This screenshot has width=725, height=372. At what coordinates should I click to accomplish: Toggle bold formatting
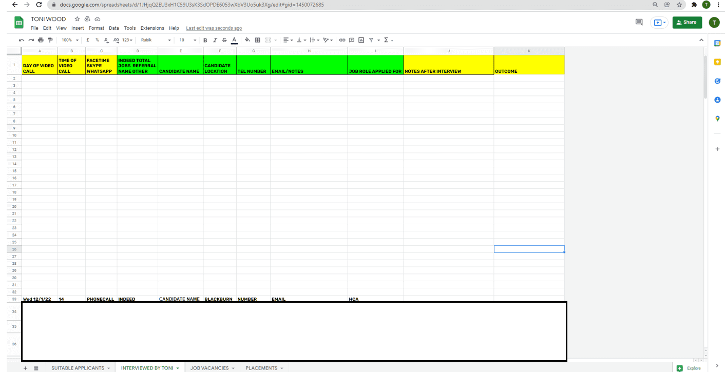click(x=205, y=40)
